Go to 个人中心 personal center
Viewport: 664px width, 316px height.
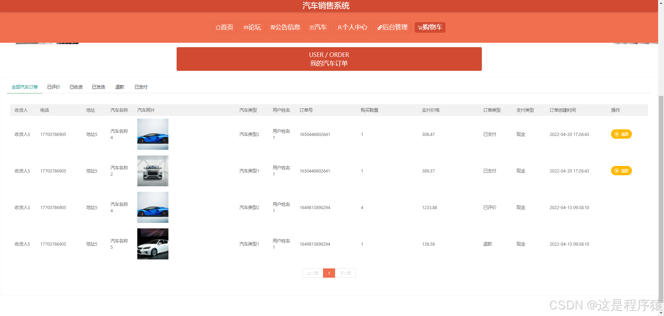352,27
